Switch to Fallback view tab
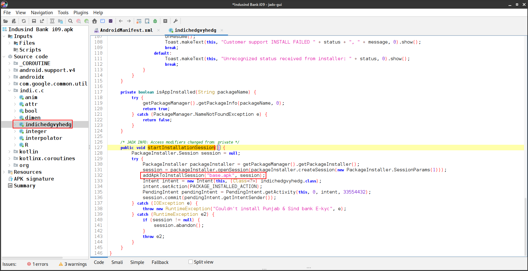This screenshot has width=528, height=271. pyautogui.click(x=160, y=262)
